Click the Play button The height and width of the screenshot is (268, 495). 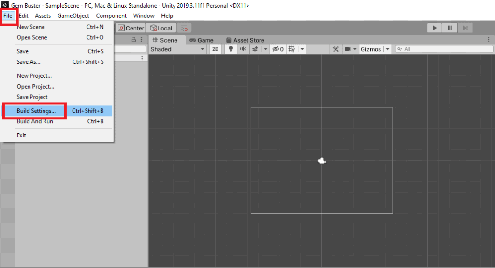pyautogui.click(x=435, y=28)
